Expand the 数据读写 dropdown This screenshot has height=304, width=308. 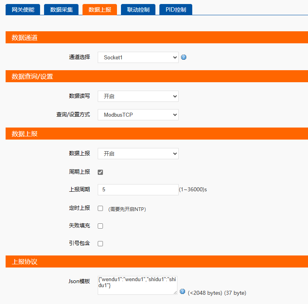pos(138,96)
